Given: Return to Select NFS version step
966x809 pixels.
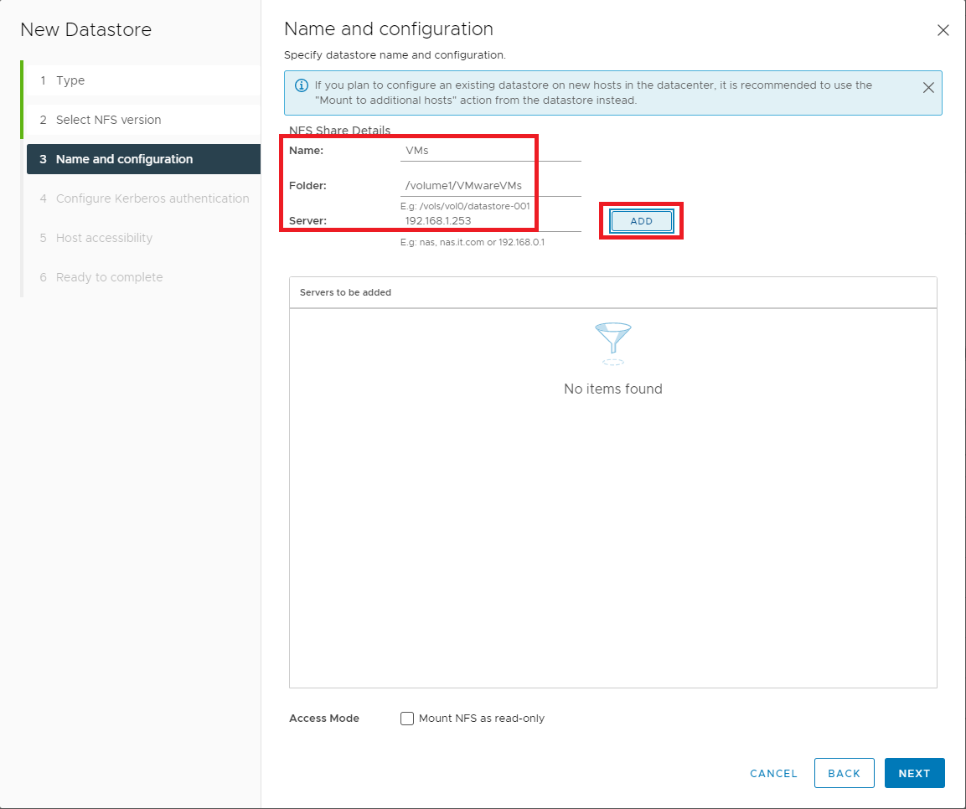Looking at the screenshot, I should (x=108, y=120).
